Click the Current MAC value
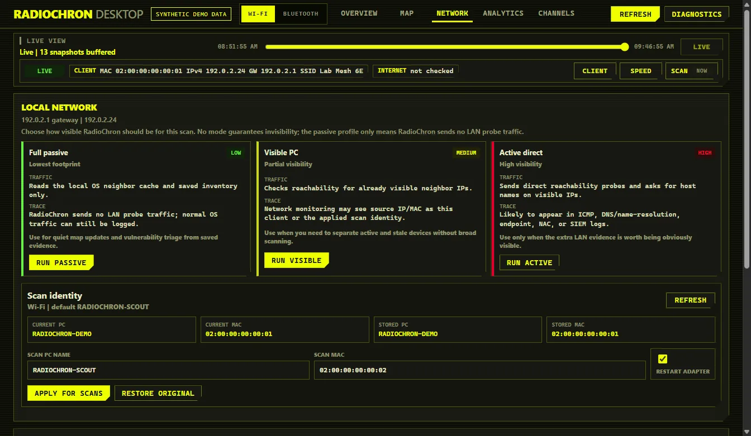Viewport: 751px width, 436px height. coord(239,334)
